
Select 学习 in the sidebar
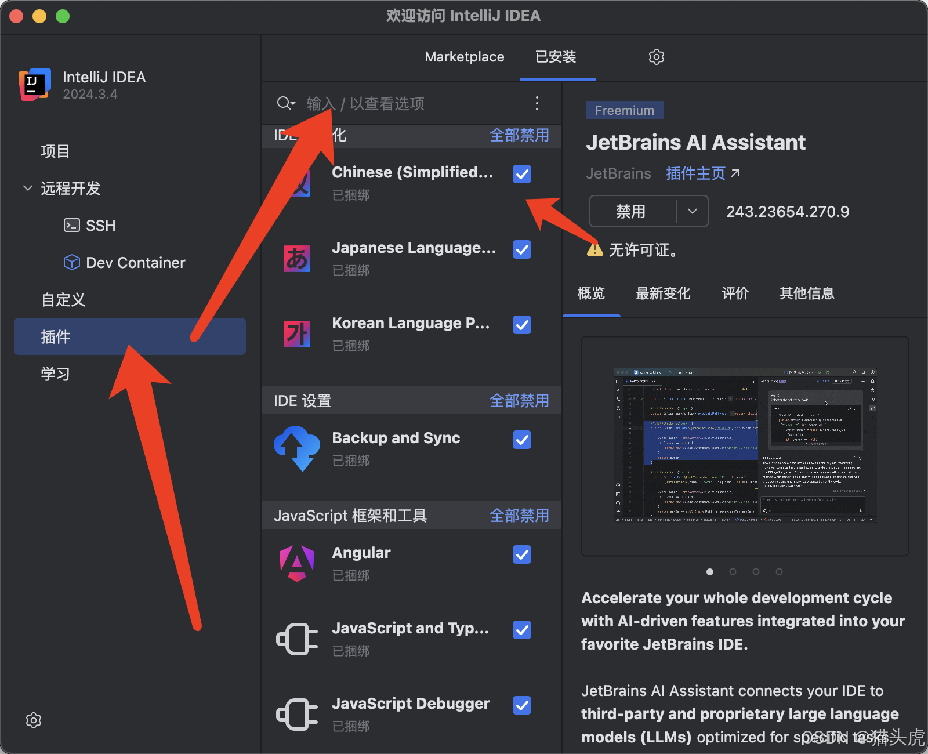click(55, 374)
